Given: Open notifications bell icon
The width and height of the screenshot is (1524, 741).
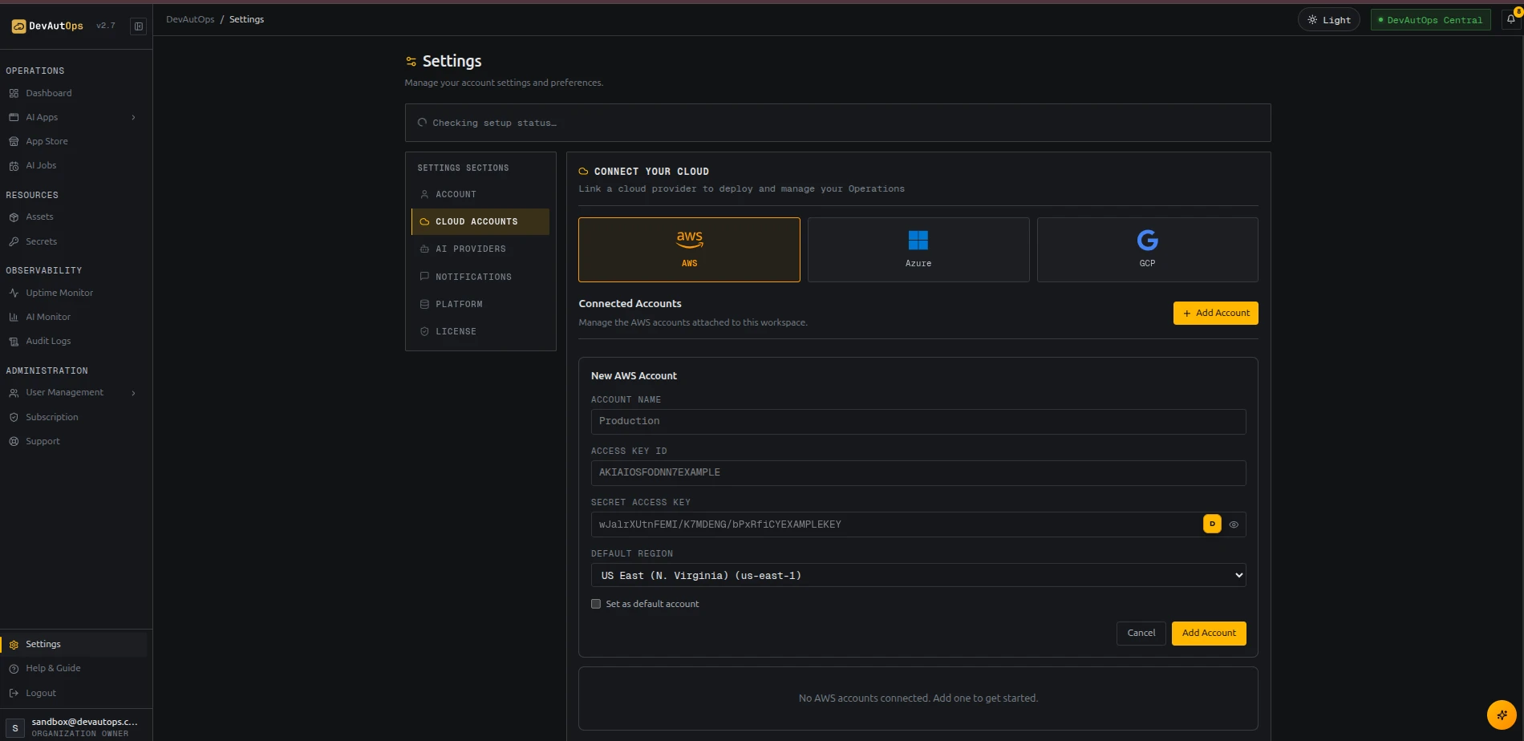Looking at the screenshot, I should (x=1511, y=19).
